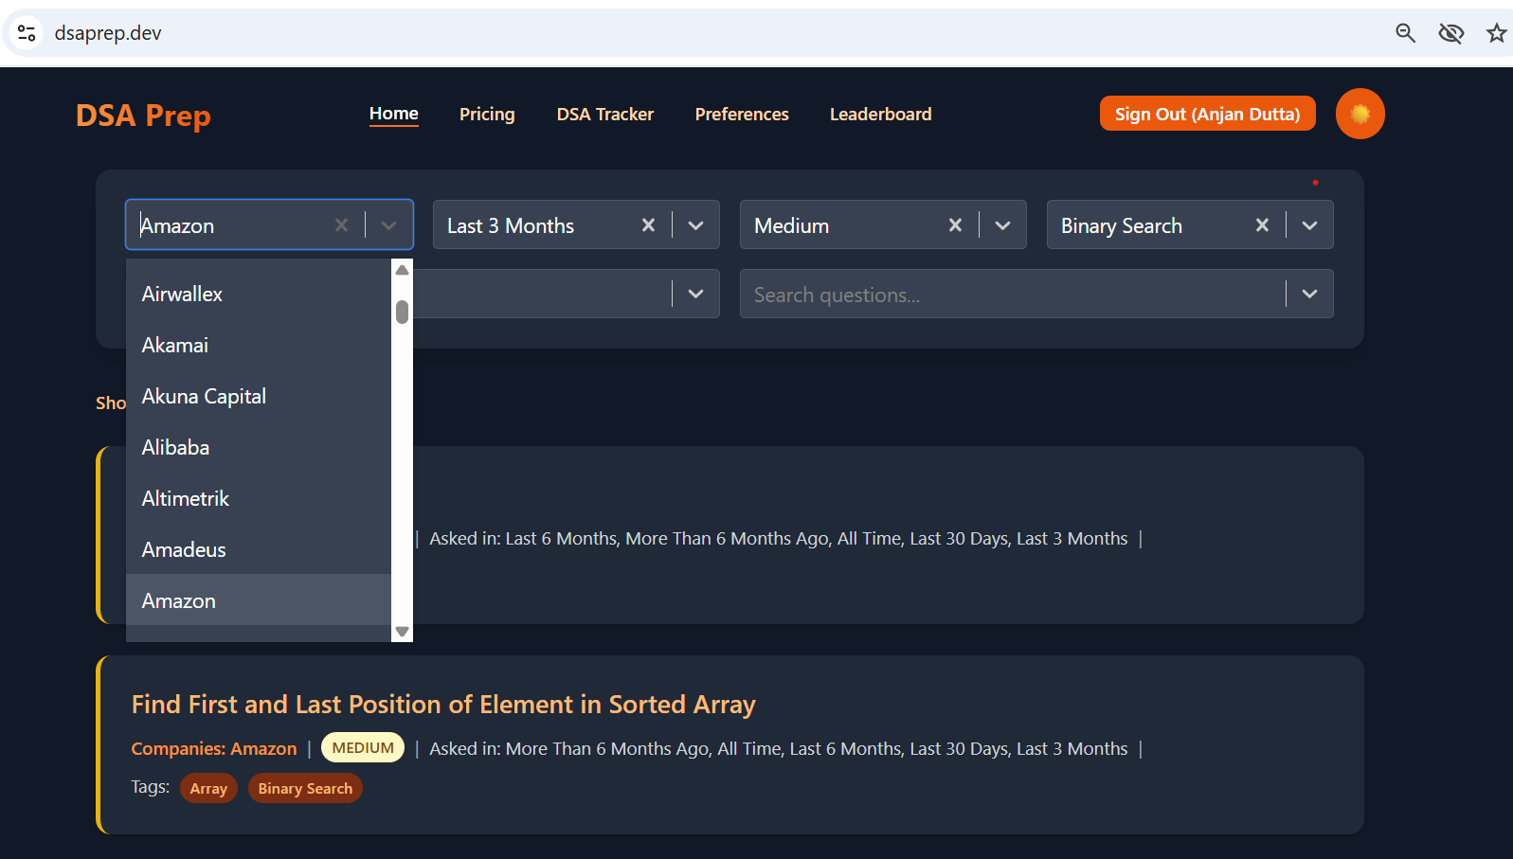Viewport: 1513px width, 859px height.
Task: Open the Binary Search topic dropdown
Action: pyautogui.click(x=1310, y=225)
